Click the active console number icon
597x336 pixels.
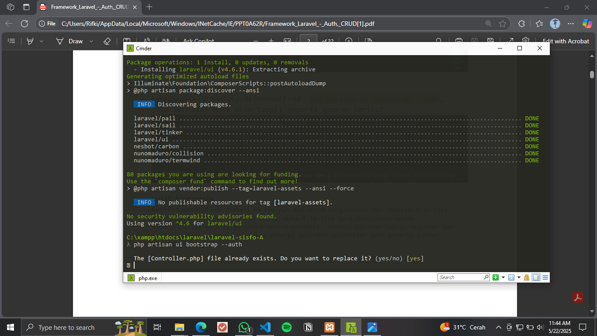(x=511, y=277)
